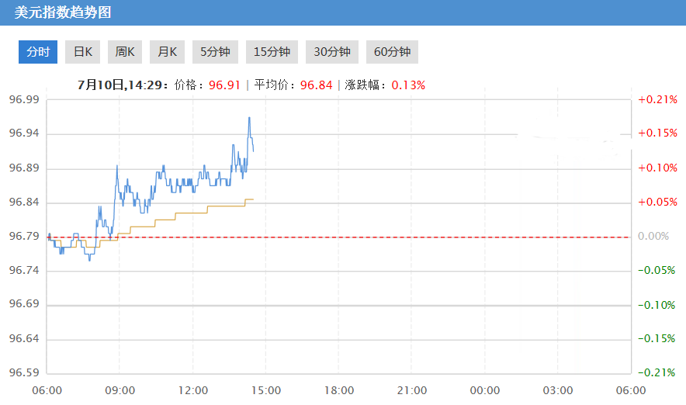Select the 5分钟 interval tab
Screen dimensions: 686x405
215,52
